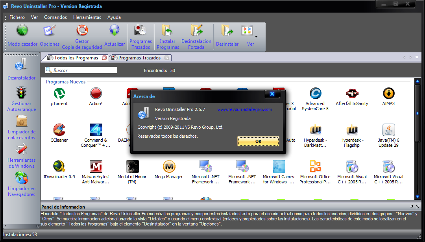Open www.revouninstallerpro.com link
Screen dimensions: 425x242
coord(244,109)
